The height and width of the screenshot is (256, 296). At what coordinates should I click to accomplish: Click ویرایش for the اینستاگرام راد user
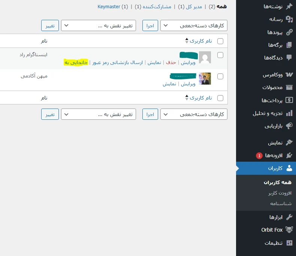pos(188,63)
